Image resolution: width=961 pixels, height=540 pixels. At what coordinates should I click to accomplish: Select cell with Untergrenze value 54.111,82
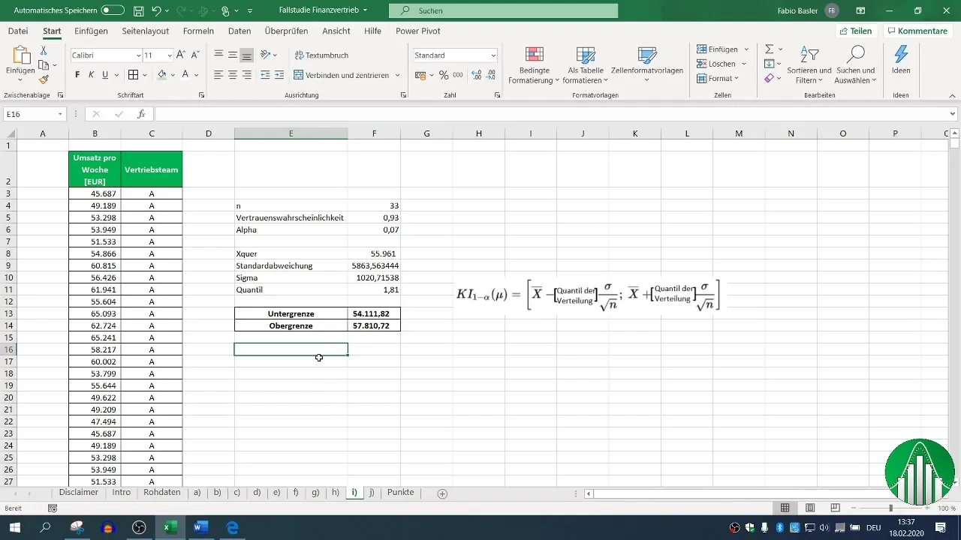pos(374,313)
